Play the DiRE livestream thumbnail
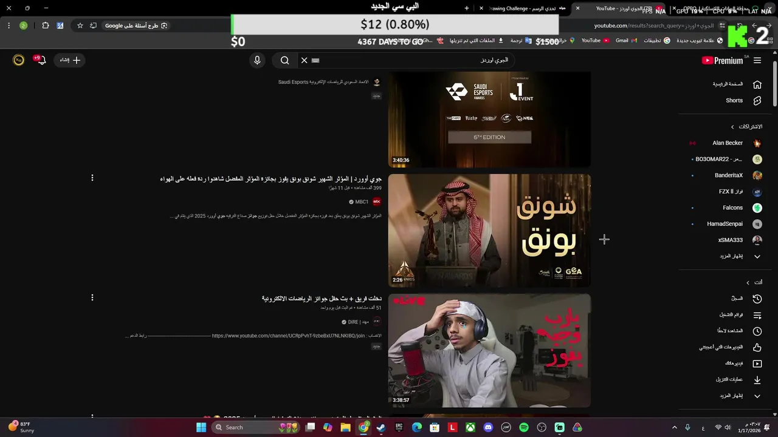 coord(489,351)
